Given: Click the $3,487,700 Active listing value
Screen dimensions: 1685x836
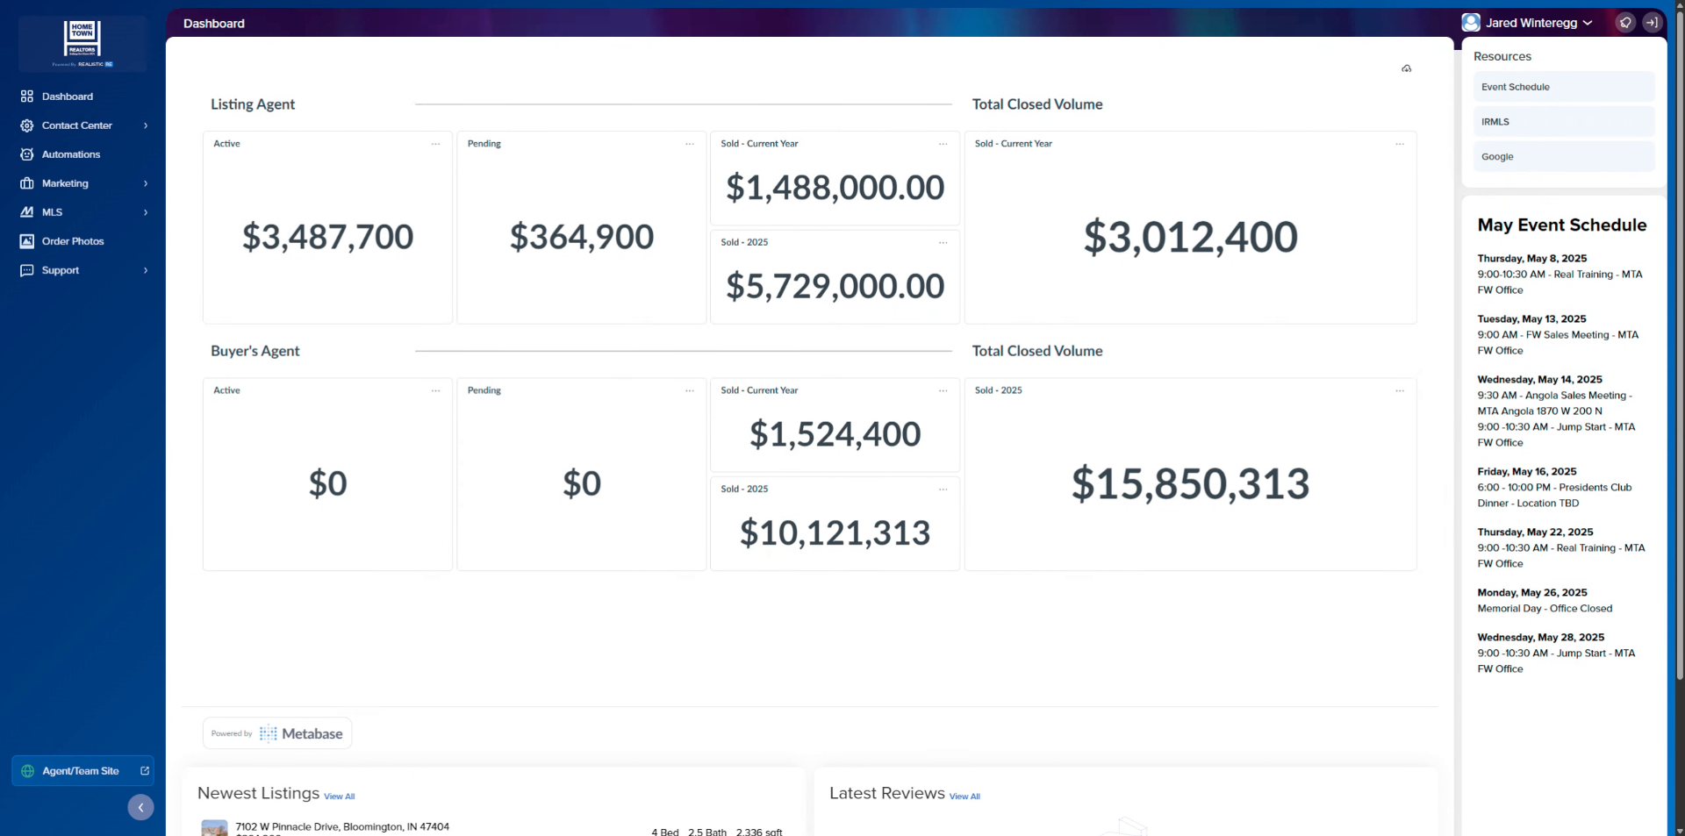Looking at the screenshot, I should [328, 237].
